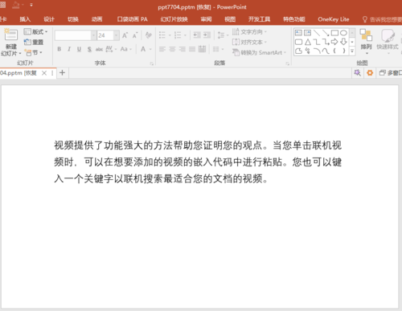Image resolution: width=402 pixels, height=311 pixels.
Task: Toggle Underline formatting
Action: click(x=79, y=49)
